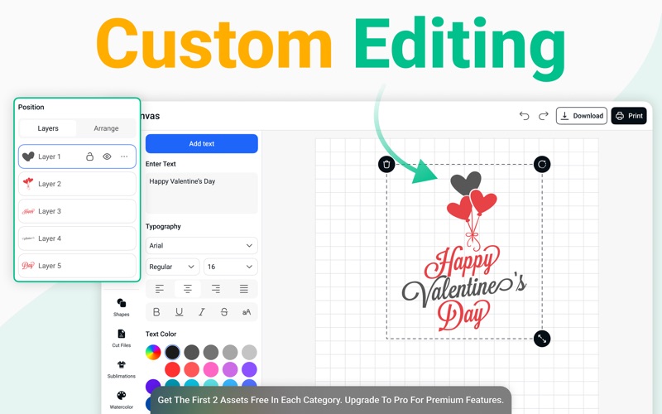Open the Watercolor sidebar tool
Screen dimensions: 662x414
(x=121, y=400)
